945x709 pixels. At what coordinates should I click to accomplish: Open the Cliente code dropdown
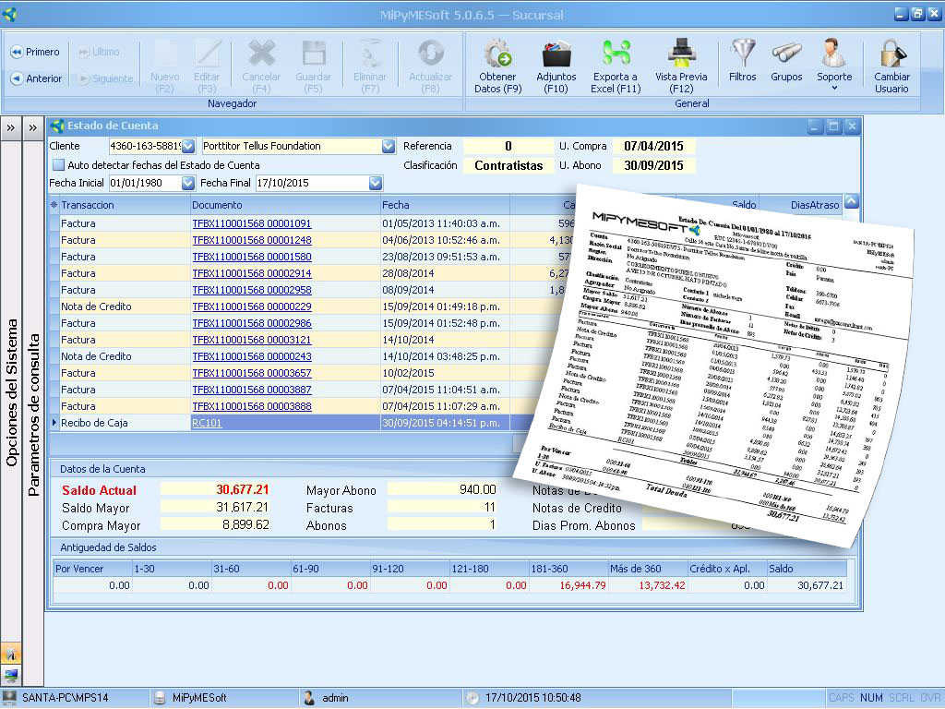tap(188, 146)
